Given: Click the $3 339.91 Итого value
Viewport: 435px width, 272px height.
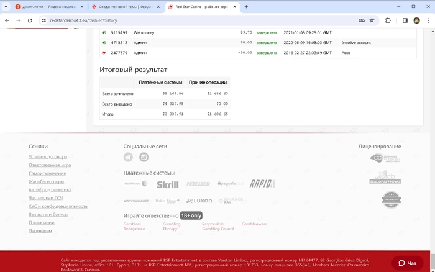Looking at the screenshot, I should tap(173, 114).
